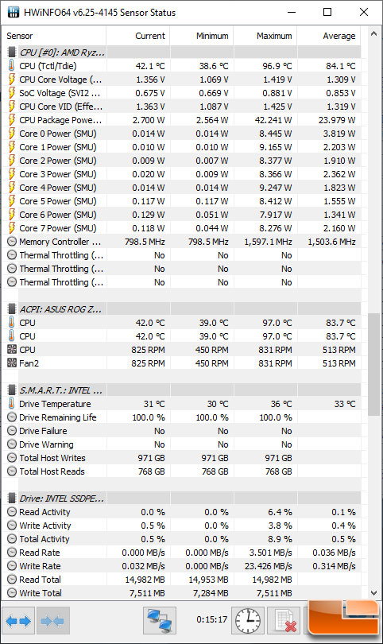Click the collapse columns arrows button

tap(53, 621)
